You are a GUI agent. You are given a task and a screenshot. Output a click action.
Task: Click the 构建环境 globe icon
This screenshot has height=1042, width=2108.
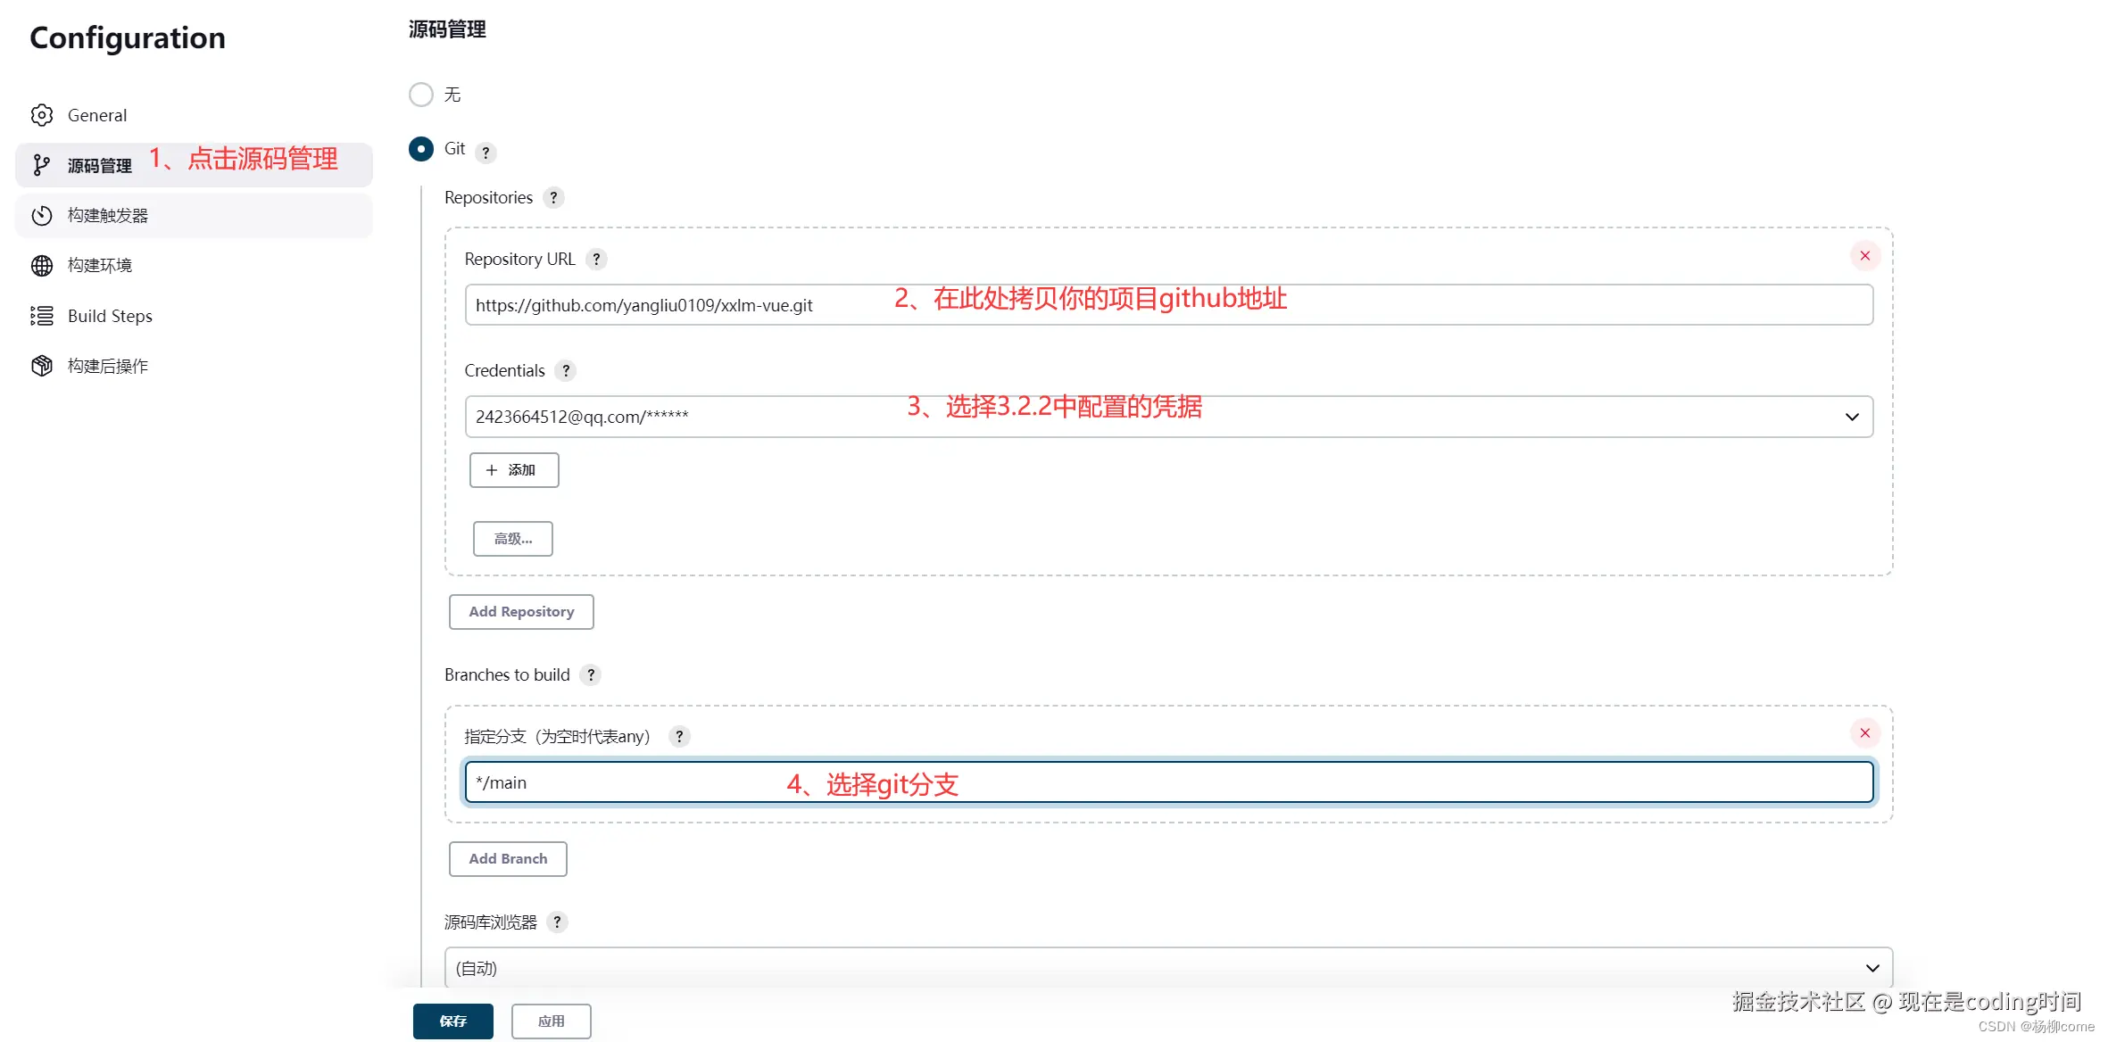point(41,265)
